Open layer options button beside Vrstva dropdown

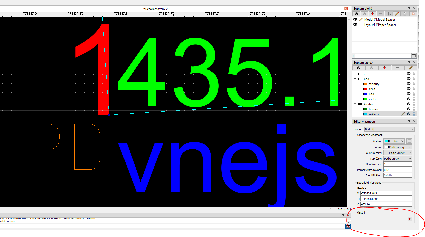(409, 141)
